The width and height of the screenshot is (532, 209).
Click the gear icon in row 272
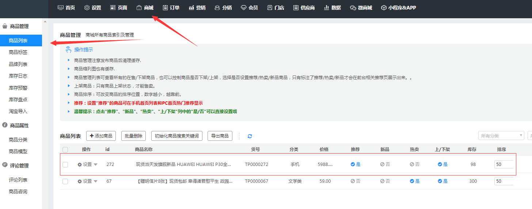click(x=80, y=165)
